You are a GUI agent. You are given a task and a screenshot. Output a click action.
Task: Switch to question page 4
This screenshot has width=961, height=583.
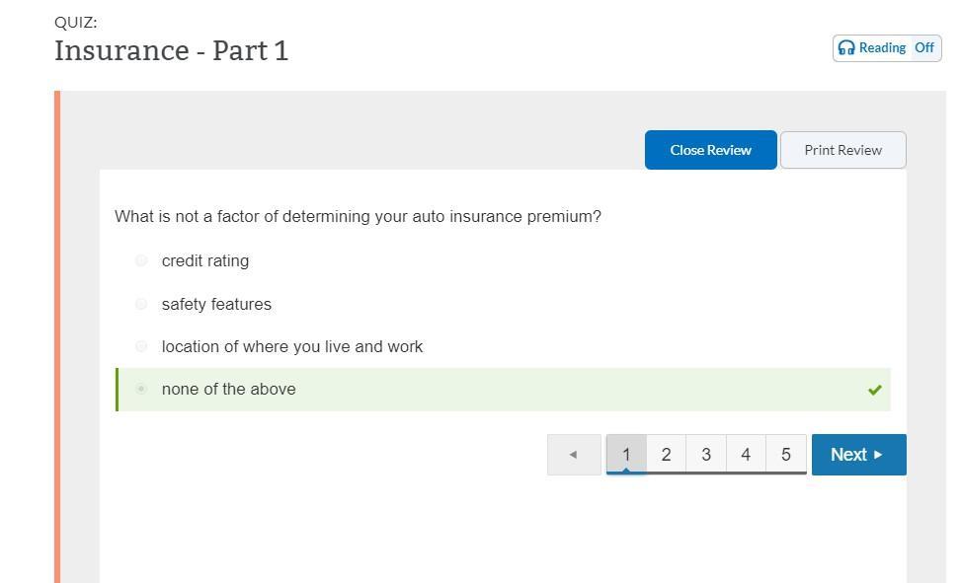(746, 455)
